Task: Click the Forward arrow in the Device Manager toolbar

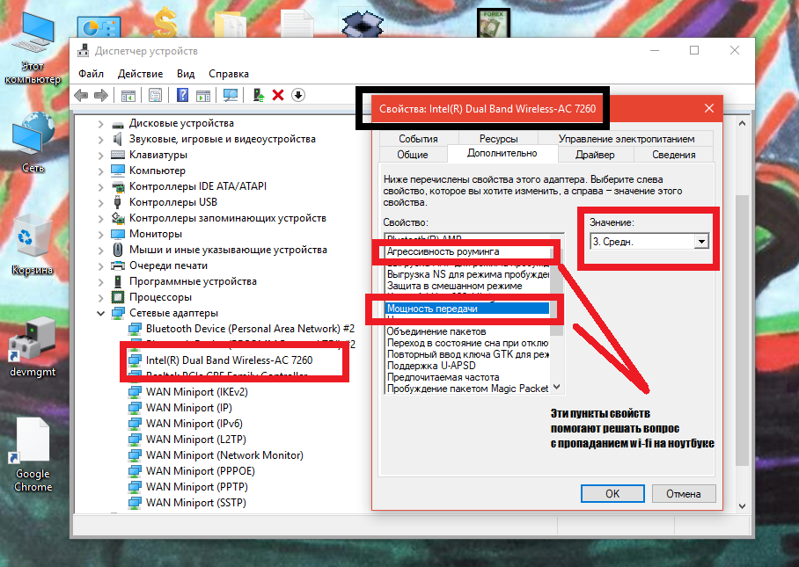Action: 101,95
